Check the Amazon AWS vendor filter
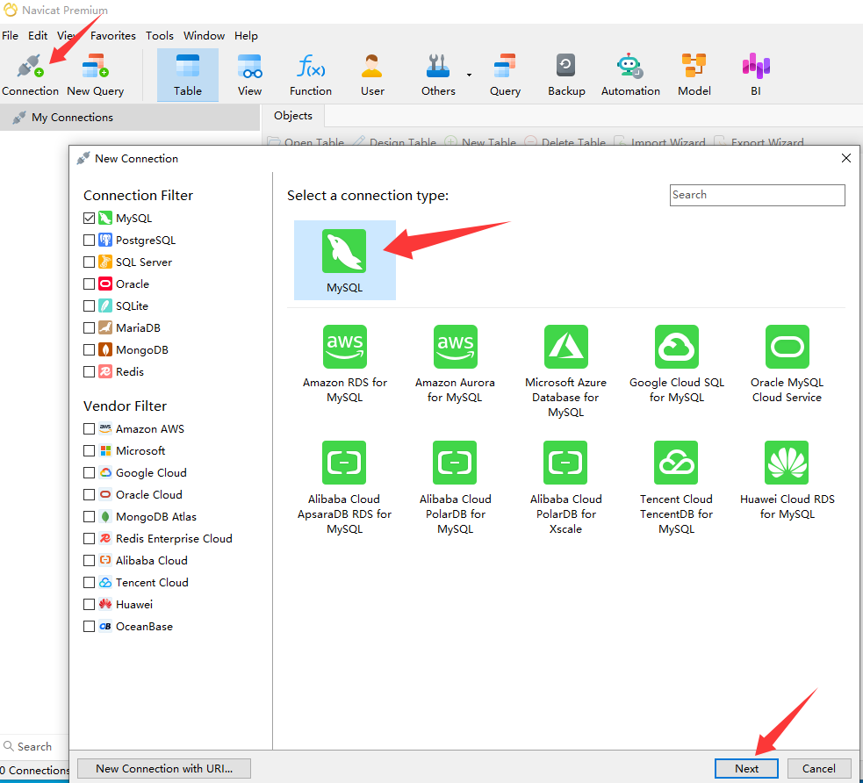 tap(90, 428)
